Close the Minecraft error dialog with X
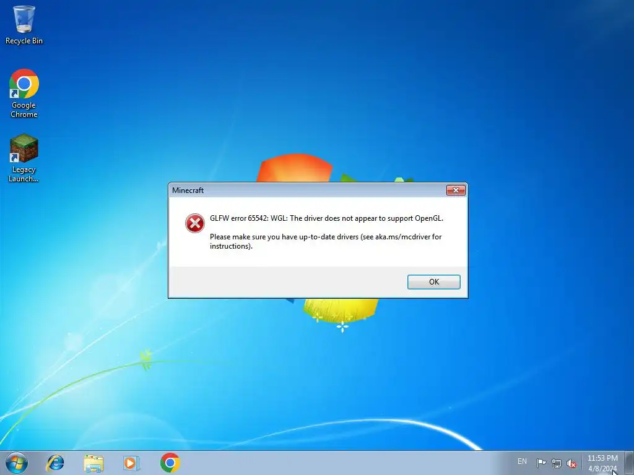Screen dimensions: 634x475 pyautogui.click(x=456, y=190)
